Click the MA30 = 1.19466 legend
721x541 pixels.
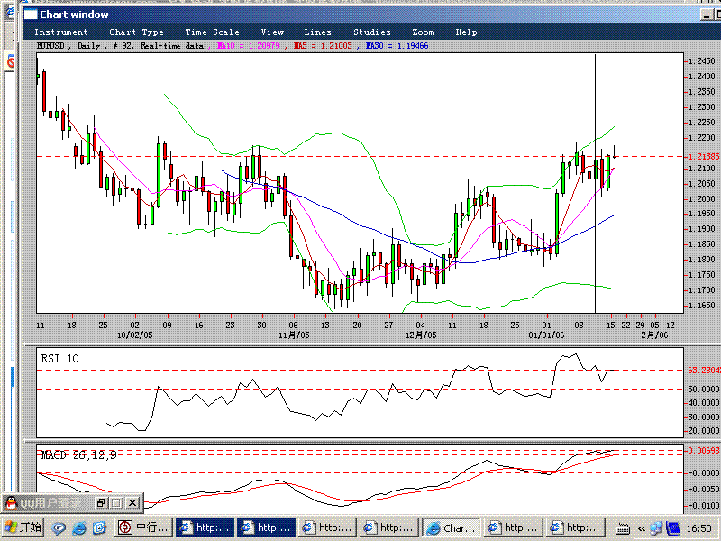(397, 46)
